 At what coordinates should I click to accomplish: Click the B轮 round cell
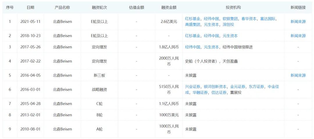coord(99,115)
